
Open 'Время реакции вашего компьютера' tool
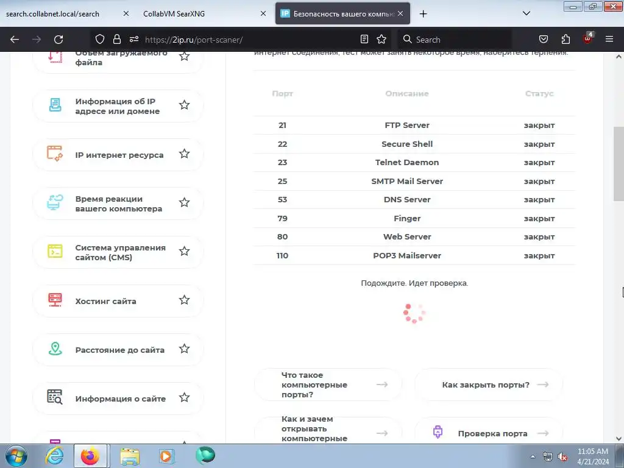(118, 204)
